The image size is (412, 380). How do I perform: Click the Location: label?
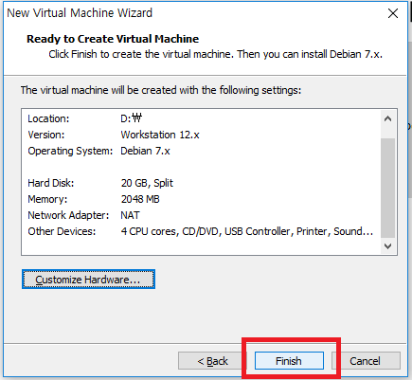click(x=48, y=118)
